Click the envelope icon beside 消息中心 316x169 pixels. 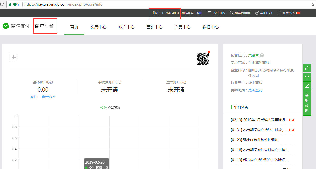point(209,13)
